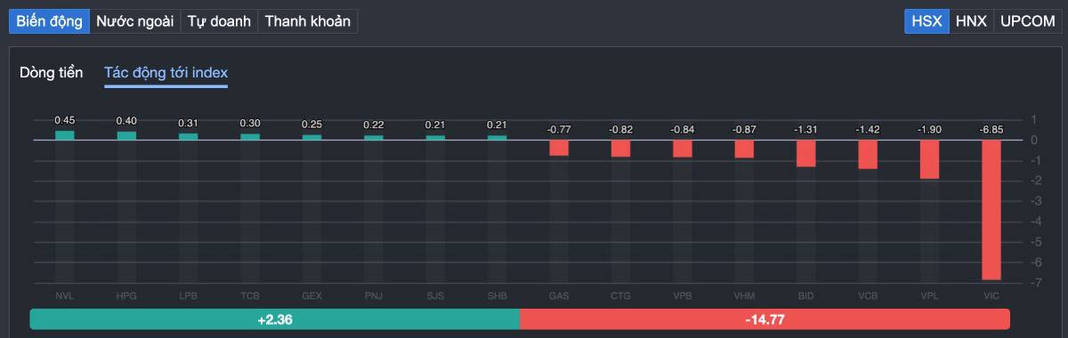The width and height of the screenshot is (1068, 338).
Task: Click the 0.30 value above TCB
Action: [250, 124]
